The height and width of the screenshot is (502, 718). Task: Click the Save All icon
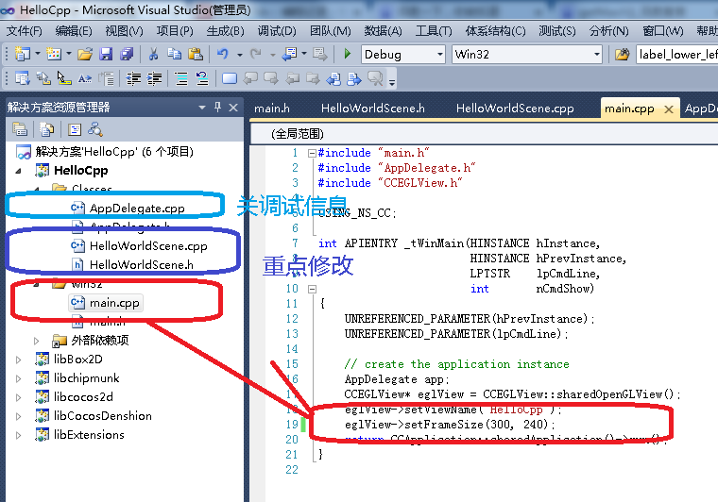click(127, 54)
